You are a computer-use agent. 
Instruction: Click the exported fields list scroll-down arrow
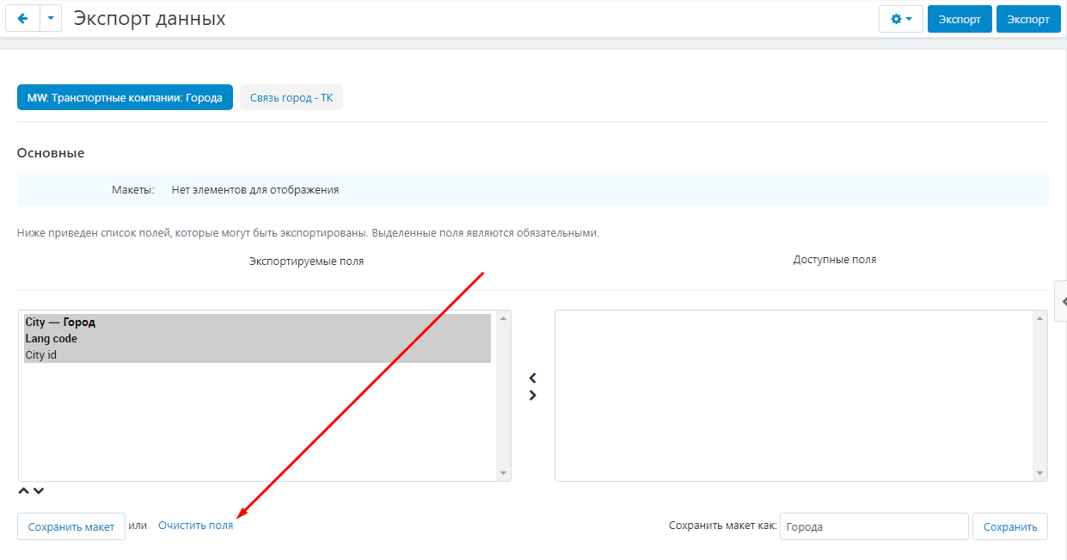coord(503,473)
